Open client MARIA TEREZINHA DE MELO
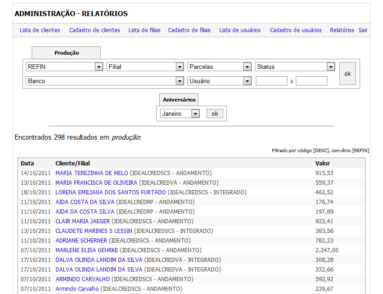This screenshot has width=383, height=294. (92, 173)
